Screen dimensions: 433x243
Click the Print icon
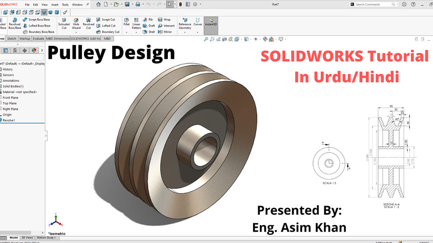click(x=138, y=4)
